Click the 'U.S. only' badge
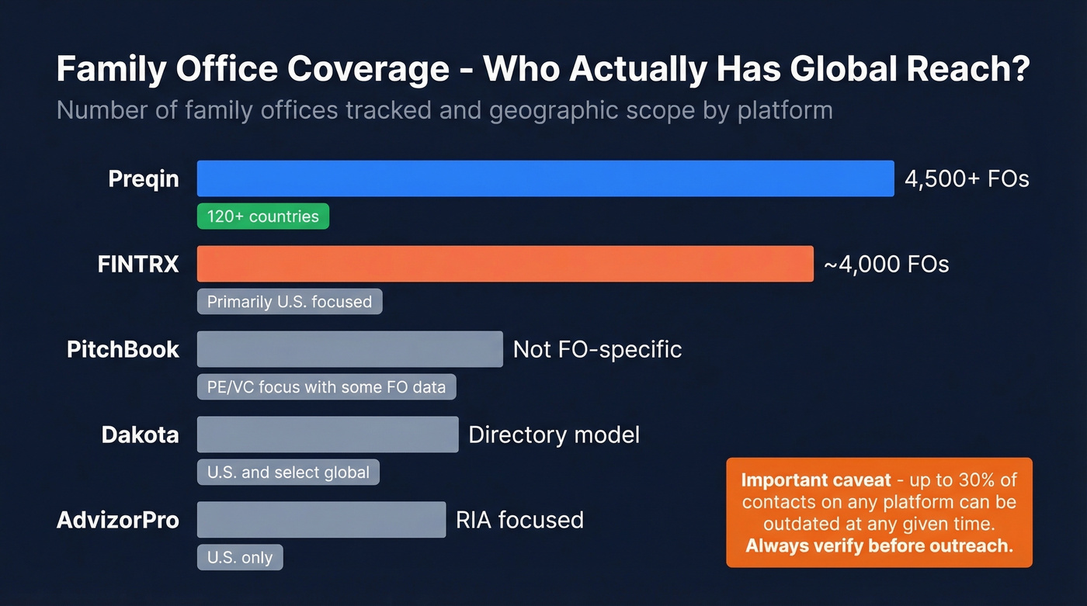This screenshot has width=1087, height=606. click(240, 557)
